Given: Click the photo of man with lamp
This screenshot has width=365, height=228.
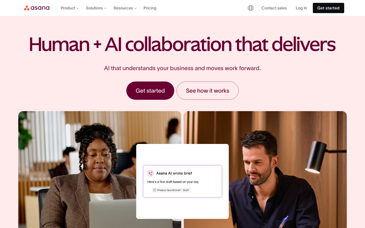Looking at the screenshot, I should tap(288, 170).
